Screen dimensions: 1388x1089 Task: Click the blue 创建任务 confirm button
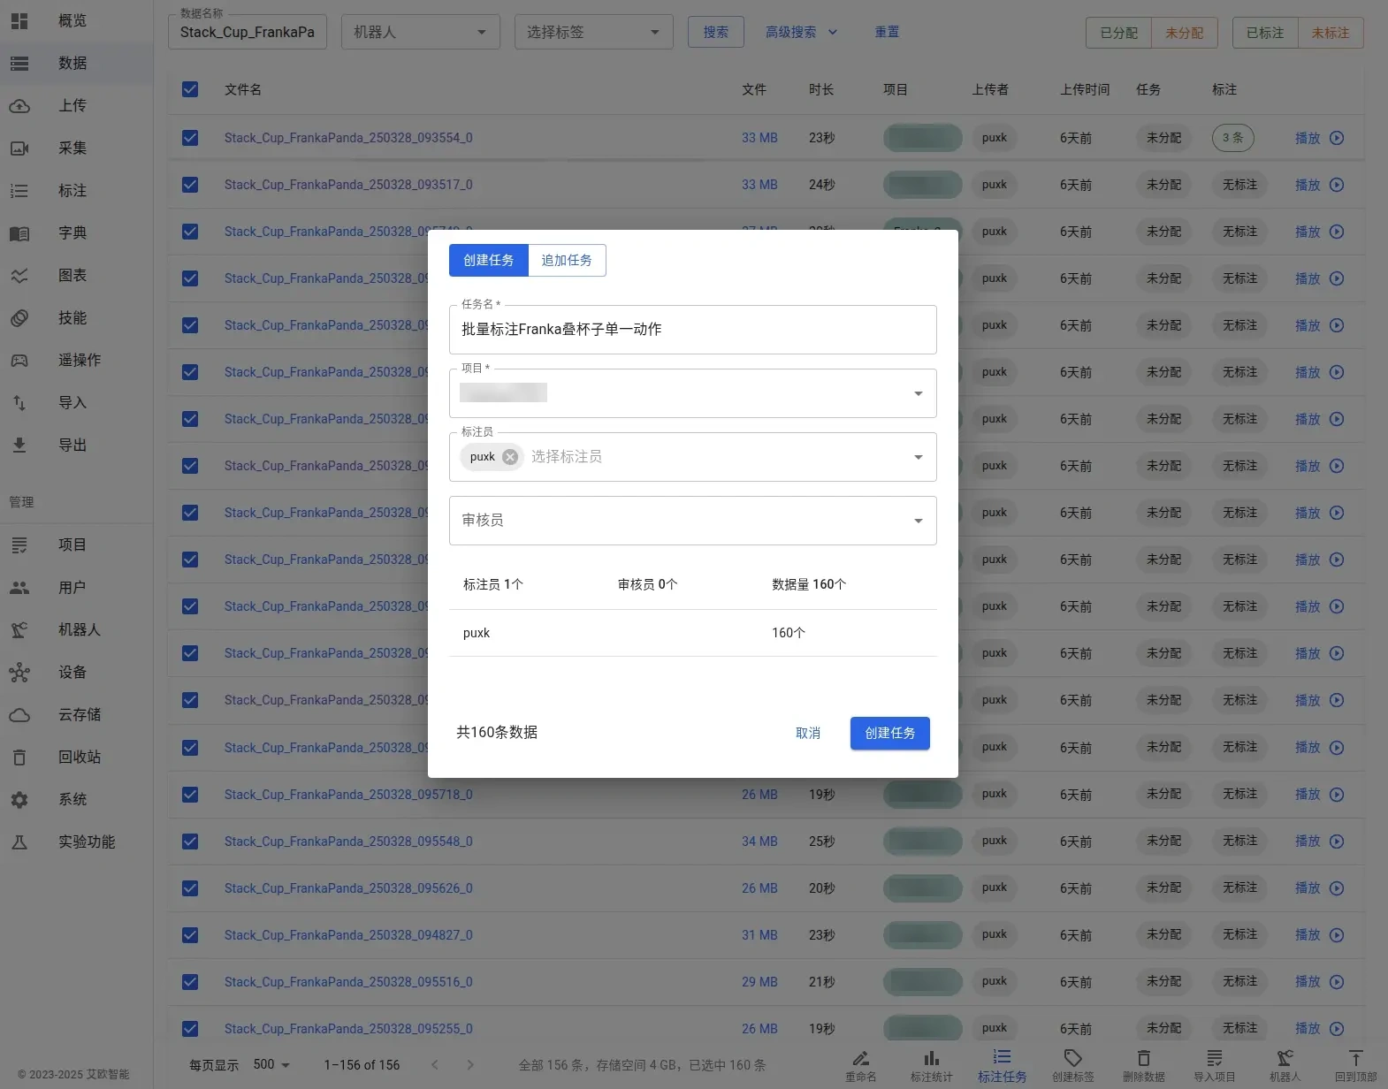[890, 733]
